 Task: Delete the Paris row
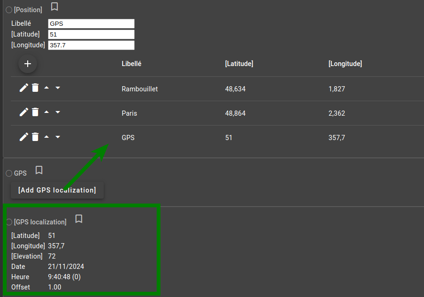35,112
